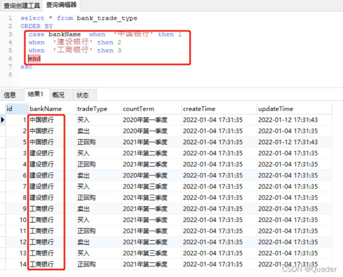
Task: Click the countTerm column header
Action: 152,109
